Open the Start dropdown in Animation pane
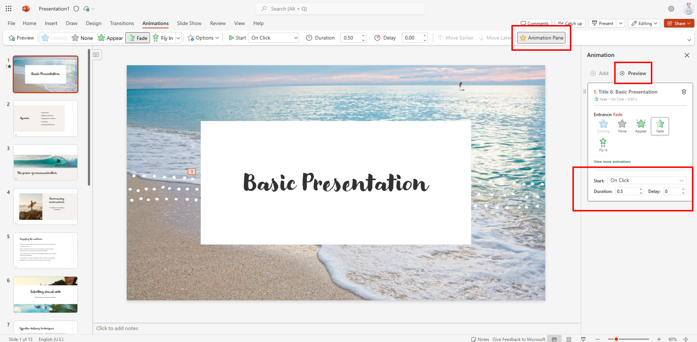This screenshot has height=342, width=697. coord(647,180)
